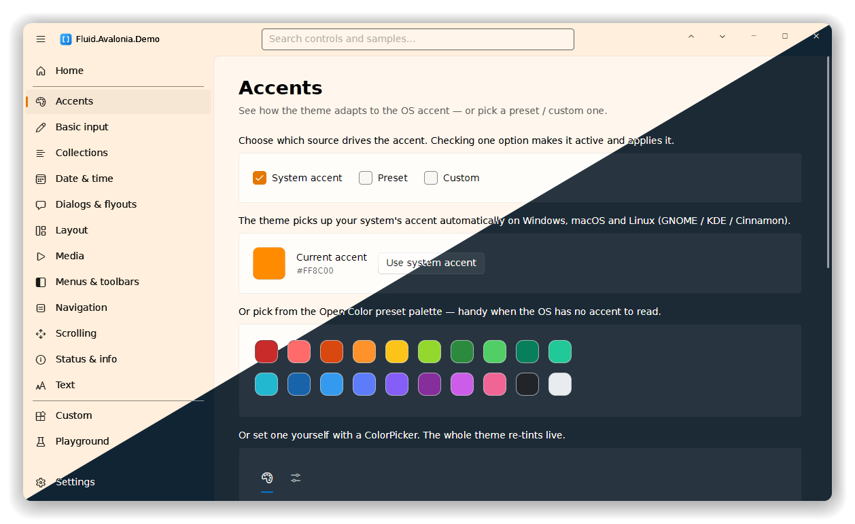Screen dimensions: 855x524
Task: Click the #FF8C00 hex value text
Action: 315,271
